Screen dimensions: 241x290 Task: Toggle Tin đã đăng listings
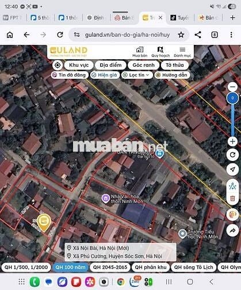click(x=70, y=75)
